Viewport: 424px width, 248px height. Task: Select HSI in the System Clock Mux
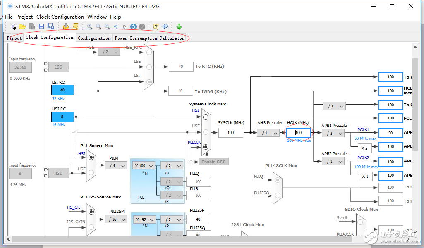(205, 117)
